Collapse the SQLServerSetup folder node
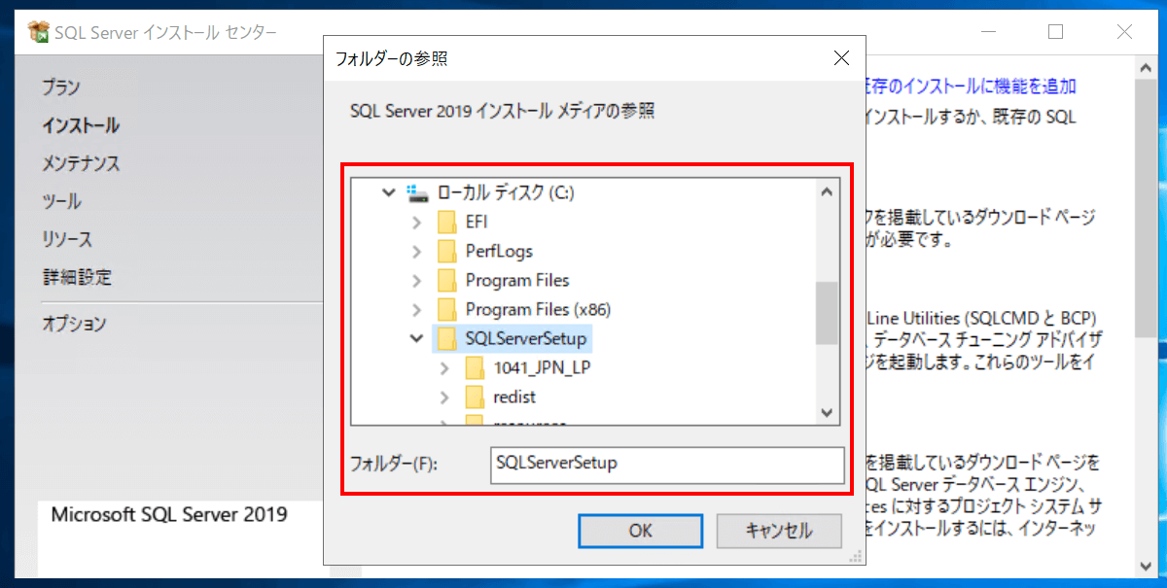Screen dimensions: 1167x588 (x=417, y=338)
